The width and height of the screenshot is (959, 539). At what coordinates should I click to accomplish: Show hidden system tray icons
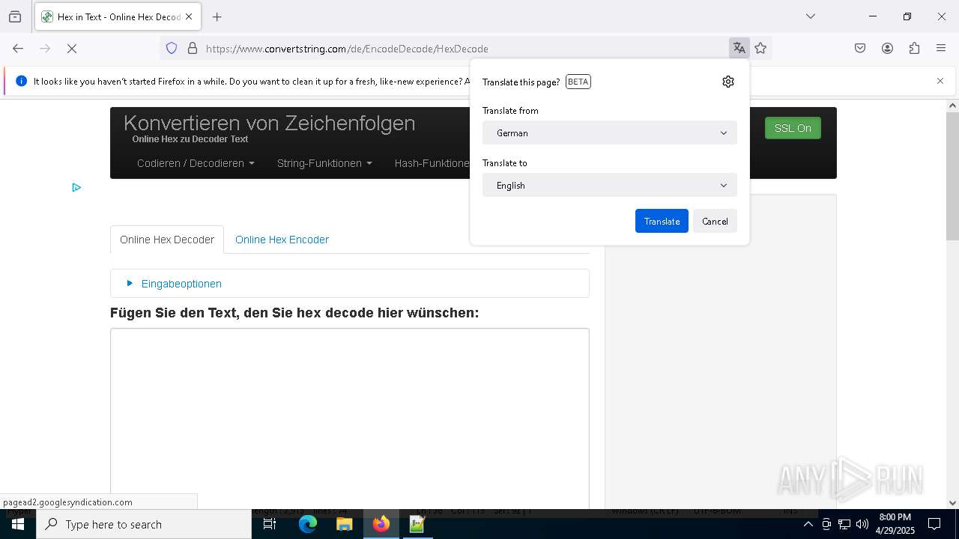click(808, 524)
